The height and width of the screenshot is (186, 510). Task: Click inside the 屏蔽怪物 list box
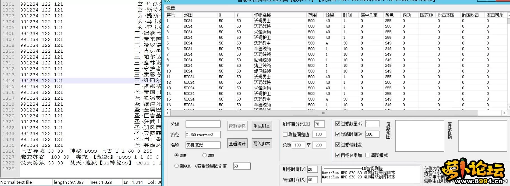(483, 136)
